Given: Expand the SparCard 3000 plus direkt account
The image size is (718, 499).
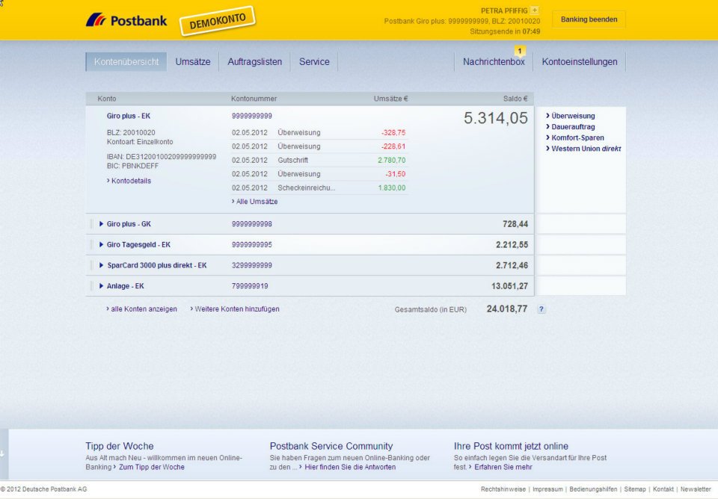Looking at the screenshot, I should (x=101, y=265).
